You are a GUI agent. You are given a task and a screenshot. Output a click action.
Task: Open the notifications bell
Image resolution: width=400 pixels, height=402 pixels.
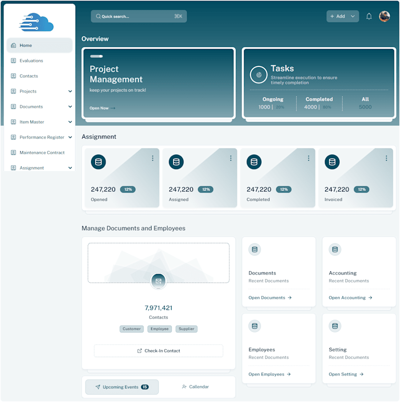(368, 16)
